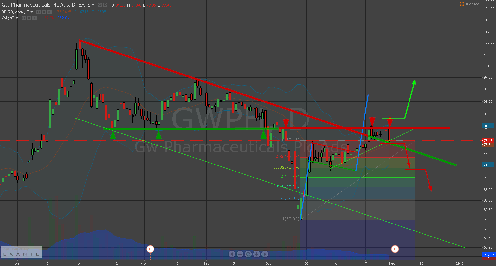Click the Fibonacci 0.5 level label
Viewport: 496px width, 266px height.
coord(289,176)
